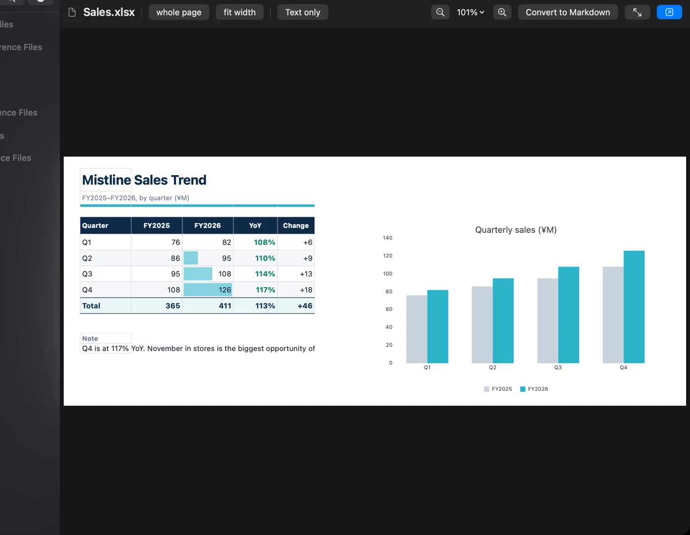Click the 411 FY2026 total cell
This screenshot has width=690, height=535.
pos(207,306)
